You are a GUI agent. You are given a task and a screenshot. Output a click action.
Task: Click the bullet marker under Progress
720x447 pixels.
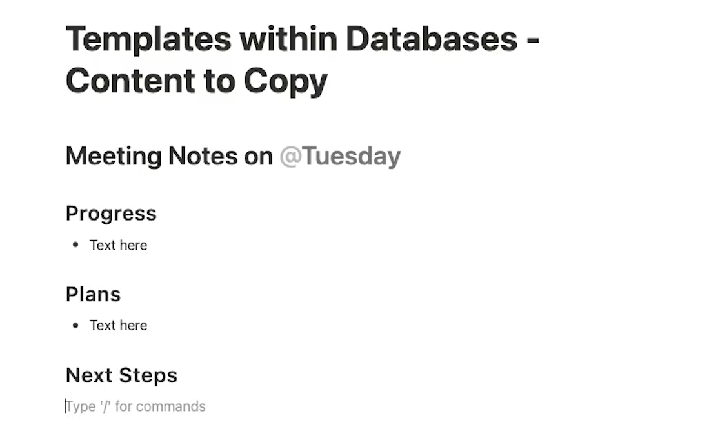tap(75, 244)
